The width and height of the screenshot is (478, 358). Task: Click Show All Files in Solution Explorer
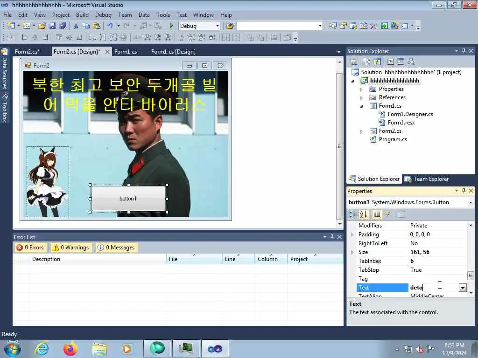[367, 62]
